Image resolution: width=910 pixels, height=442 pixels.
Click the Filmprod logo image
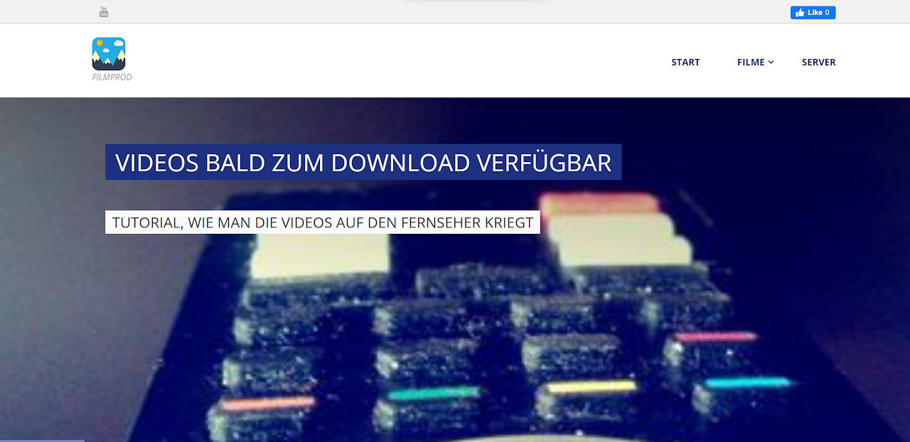(x=109, y=54)
